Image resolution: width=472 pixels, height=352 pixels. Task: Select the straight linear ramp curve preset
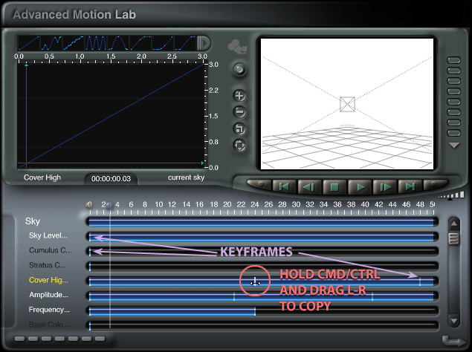(x=29, y=43)
